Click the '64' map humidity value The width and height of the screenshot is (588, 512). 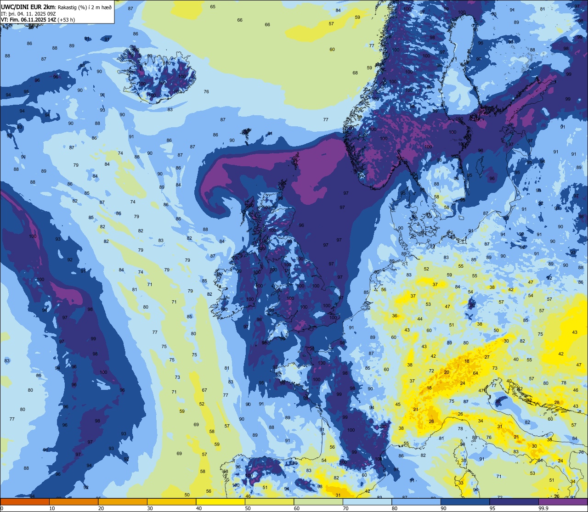click(x=475, y=373)
